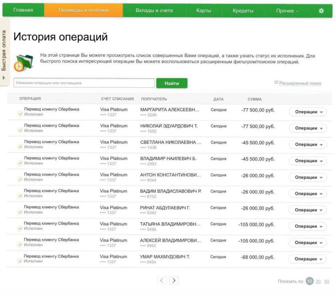Expand the Быстрая оплата side panel arrow
The image size is (335, 294).
tap(4, 78)
